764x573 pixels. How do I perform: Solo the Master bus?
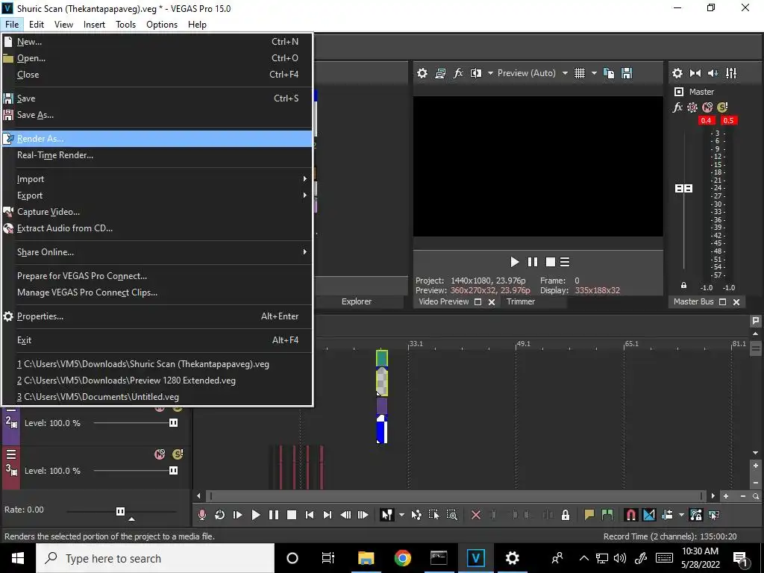point(722,107)
